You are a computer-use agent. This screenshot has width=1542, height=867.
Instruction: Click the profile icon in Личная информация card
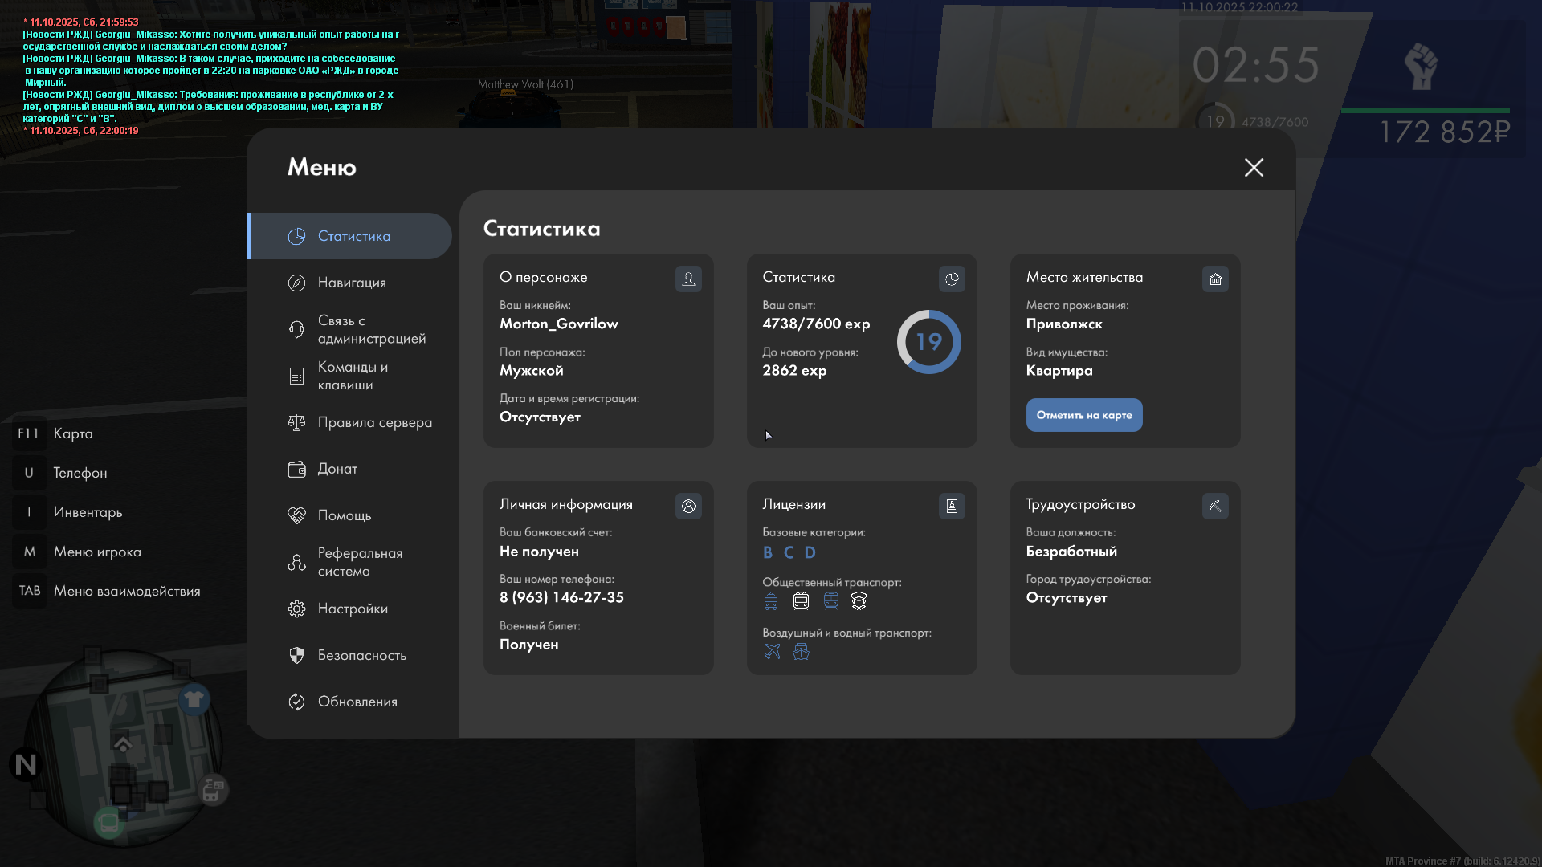(688, 506)
